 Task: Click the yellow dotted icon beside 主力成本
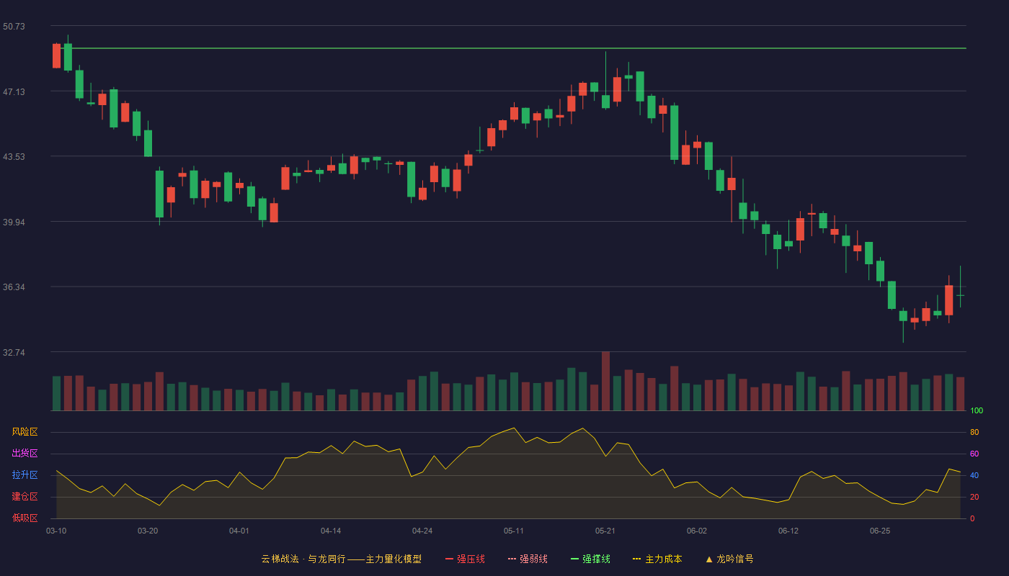tap(636, 559)
